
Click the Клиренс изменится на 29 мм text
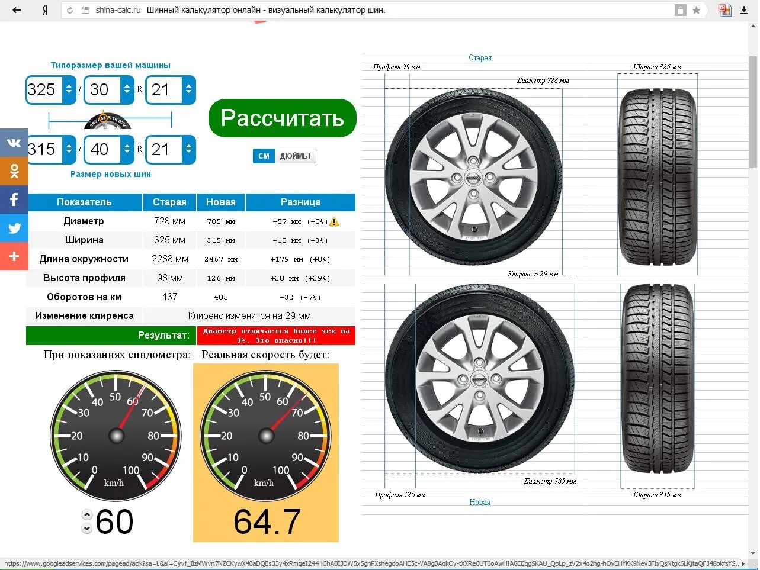tap(249, 315)
